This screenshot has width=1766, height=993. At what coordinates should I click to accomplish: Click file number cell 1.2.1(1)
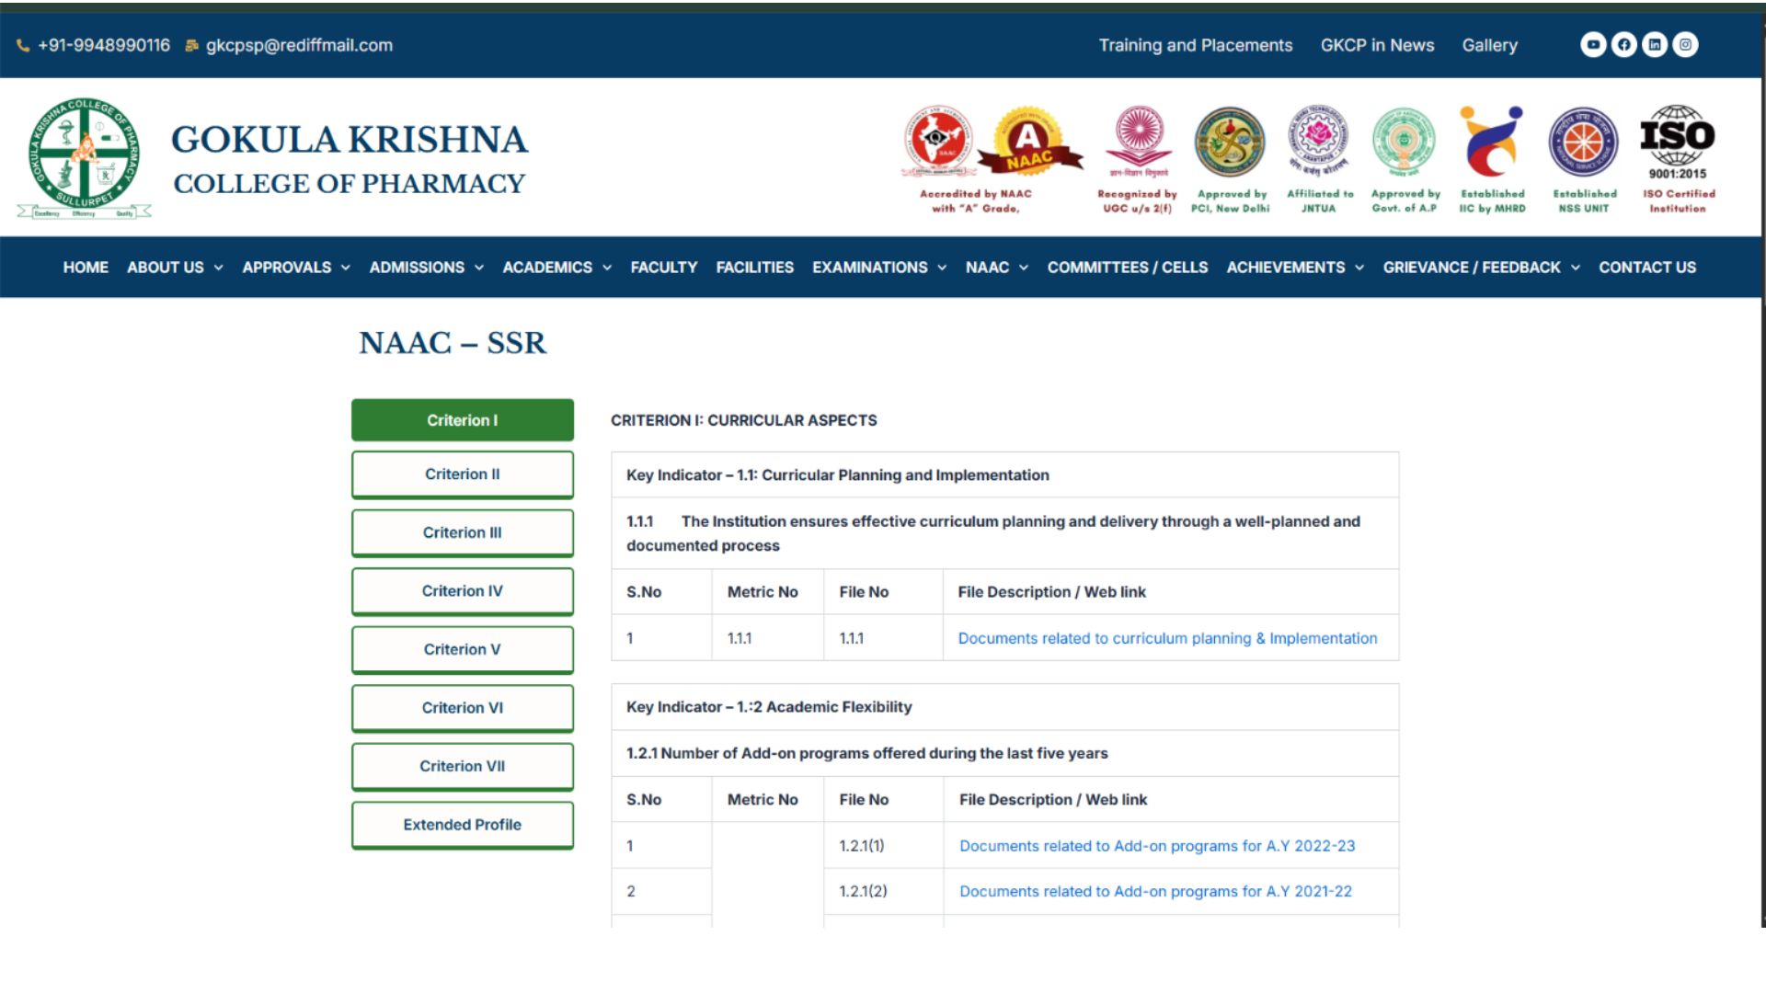click(884, 846)
